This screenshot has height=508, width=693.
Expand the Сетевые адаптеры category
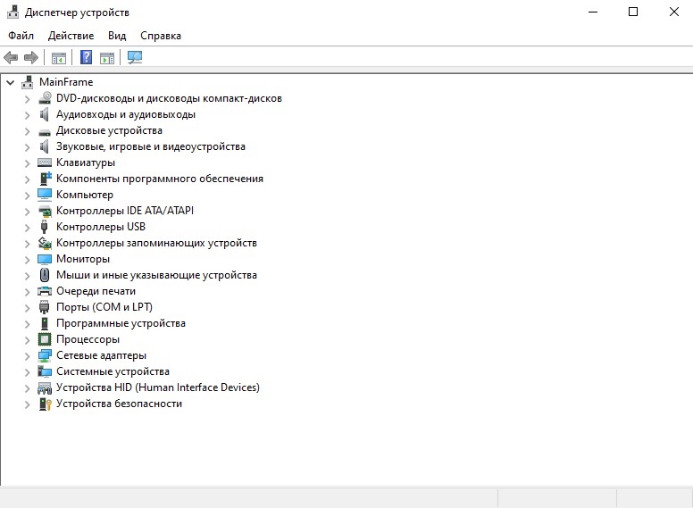pyautogui.click(x=27, y=356)
